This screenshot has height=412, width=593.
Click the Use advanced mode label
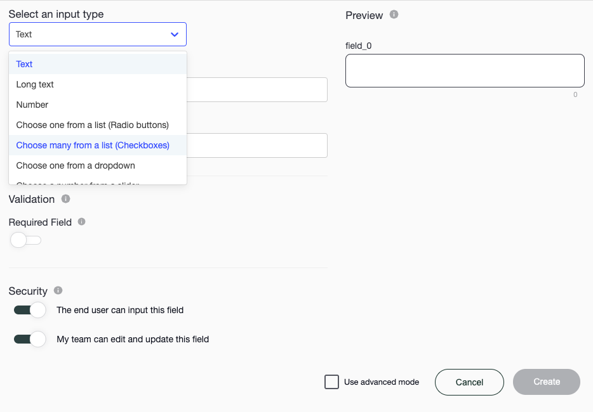pyautogui.click(x=381, y=382)
